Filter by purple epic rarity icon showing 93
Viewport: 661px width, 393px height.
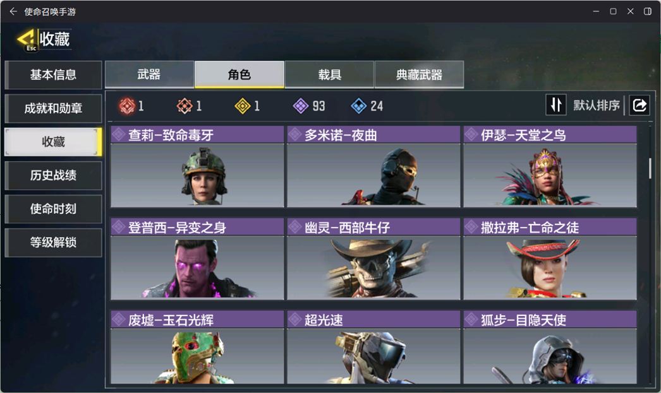pyautogui.click(x=301, y=106)
